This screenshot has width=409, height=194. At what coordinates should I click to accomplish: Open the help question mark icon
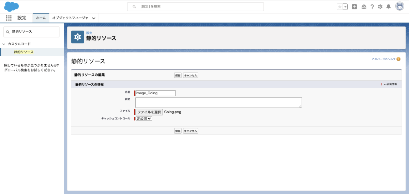(372, 6)
